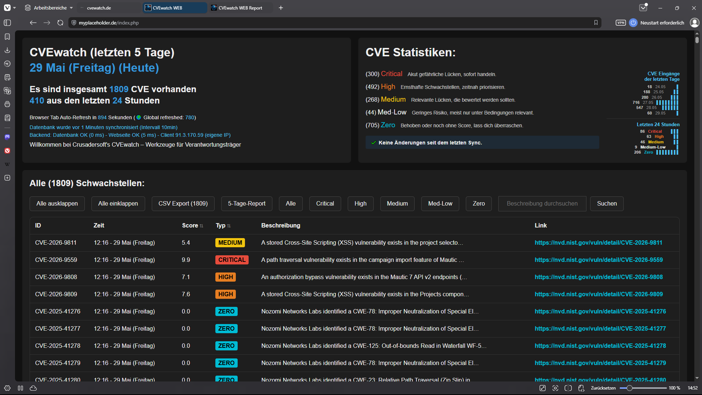The width and height of the screenshot is (702, 395).
Task: Expand the CVE-2025-41277 row
Action: click(x=355, y=329)
